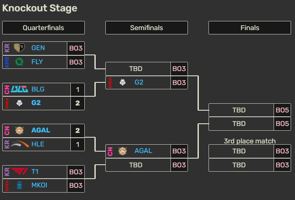Click the FLY team logo icon

(x=20, y=62)
